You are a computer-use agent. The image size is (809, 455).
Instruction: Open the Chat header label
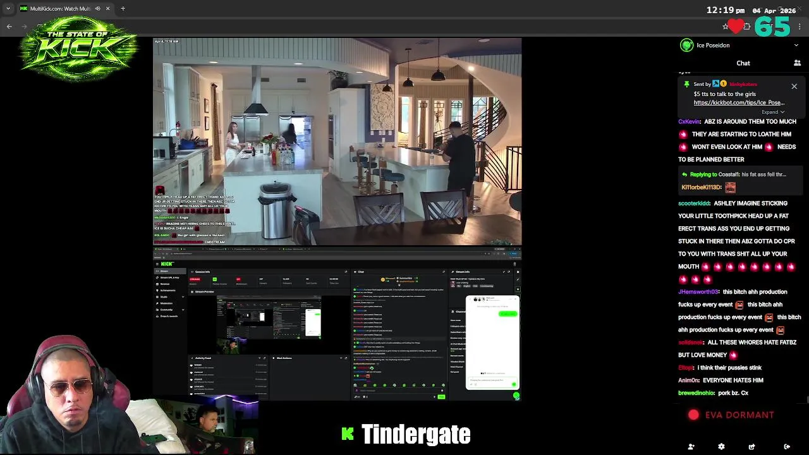(743, 63)
